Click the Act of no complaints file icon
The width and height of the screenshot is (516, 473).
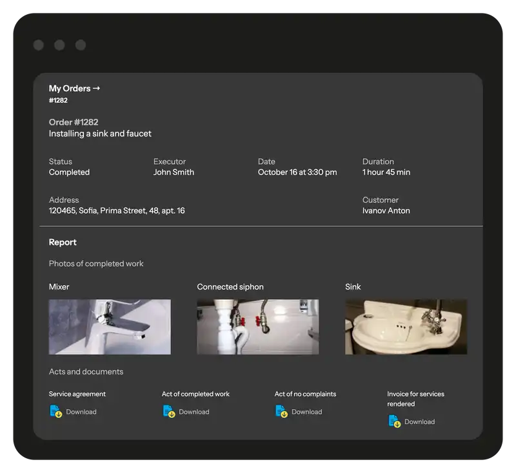[x=281, y=412]
